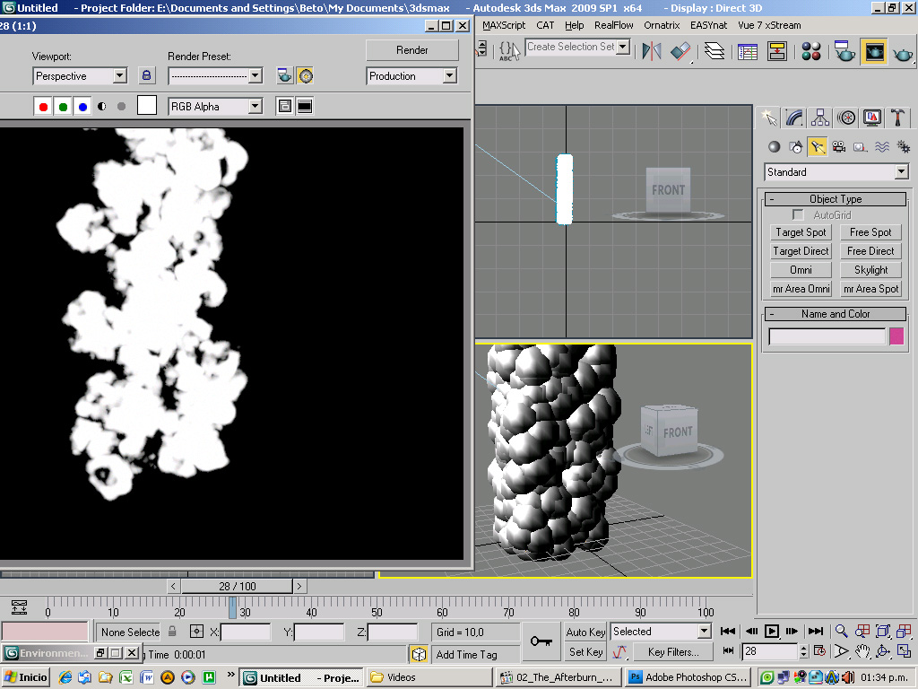918x689 pixels.
Task: Open the Align tool icon
Action: point(680,51)
